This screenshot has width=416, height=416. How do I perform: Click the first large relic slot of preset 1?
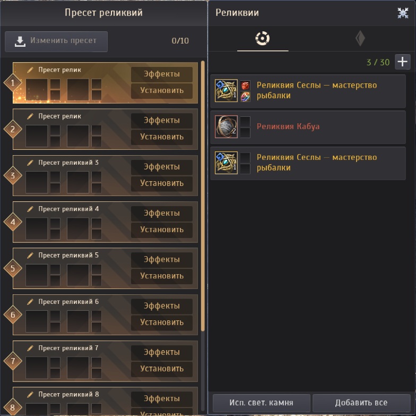37,89
